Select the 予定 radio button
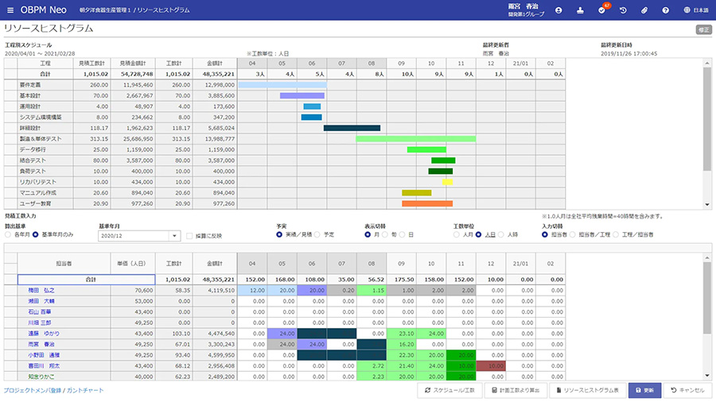This screenshot has height=402, width=716. pos(318,234)
